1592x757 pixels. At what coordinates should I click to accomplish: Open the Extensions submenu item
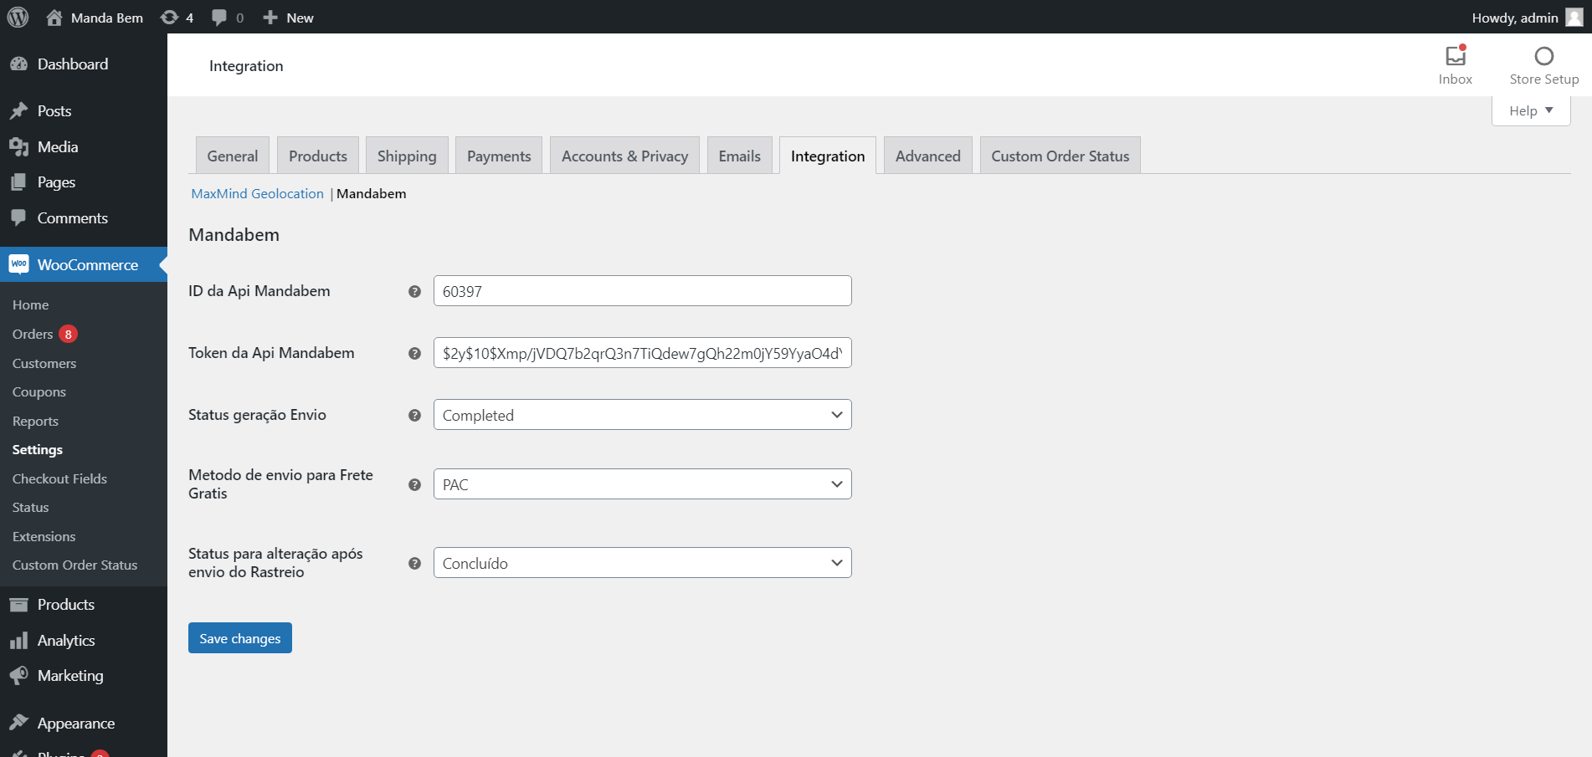coord(44,536)
